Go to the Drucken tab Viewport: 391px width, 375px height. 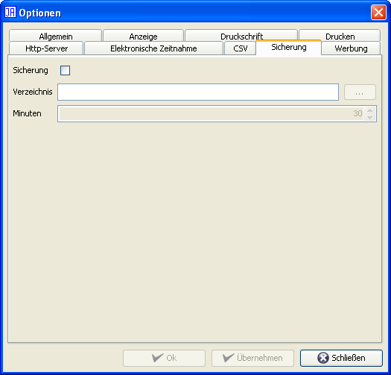click(x=340, y=36)
